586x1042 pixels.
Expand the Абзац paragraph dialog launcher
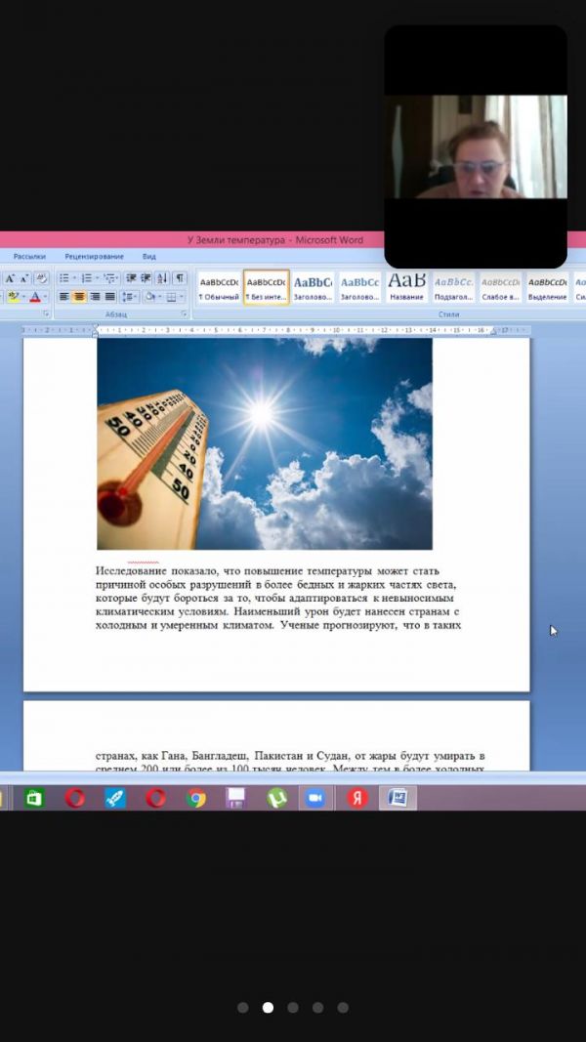(184, 314)
